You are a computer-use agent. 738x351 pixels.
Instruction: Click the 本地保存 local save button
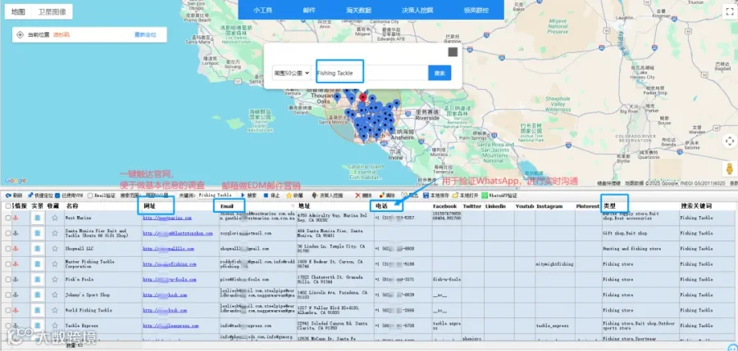pos(435,195)
